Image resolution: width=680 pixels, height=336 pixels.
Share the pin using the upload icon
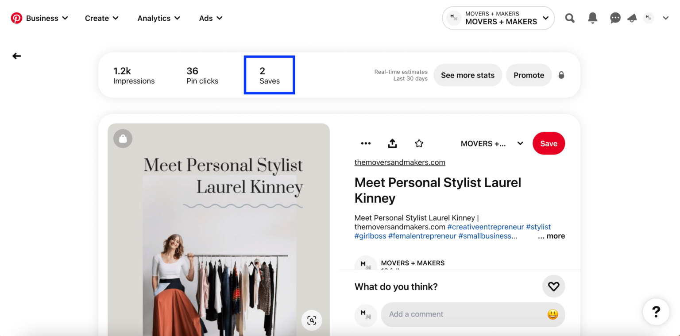coord(392,143)
